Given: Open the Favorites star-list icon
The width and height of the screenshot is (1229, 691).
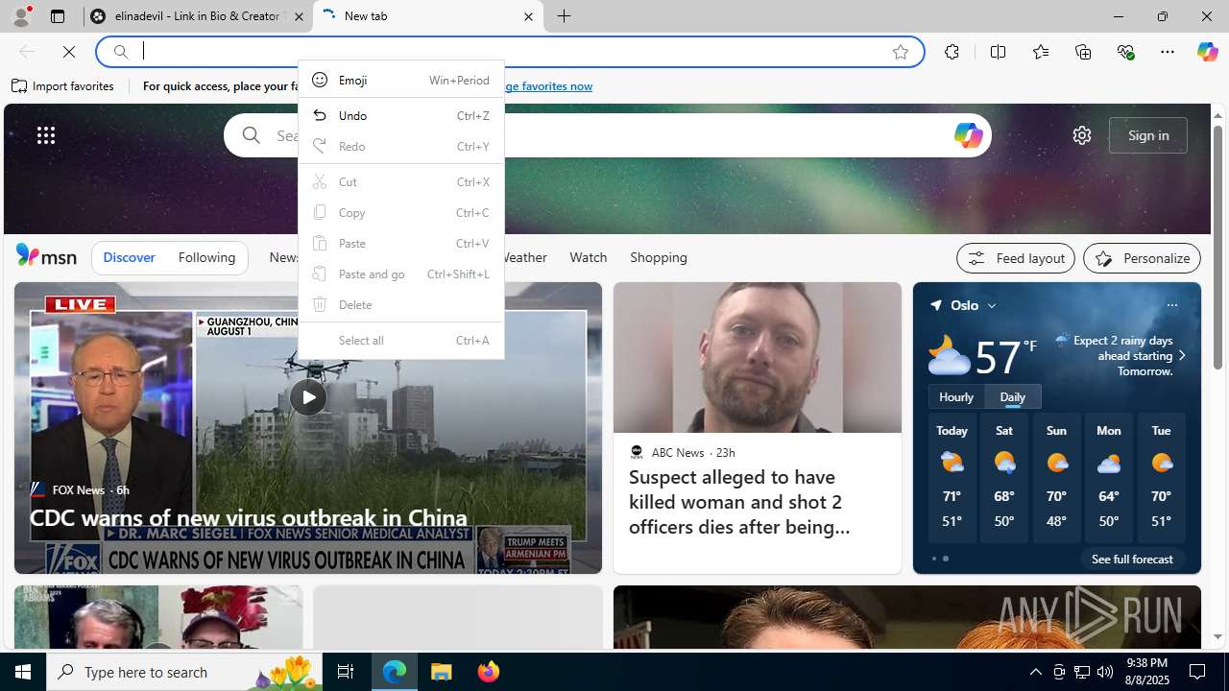Looking at the screenshot, I should [1040, 52].
